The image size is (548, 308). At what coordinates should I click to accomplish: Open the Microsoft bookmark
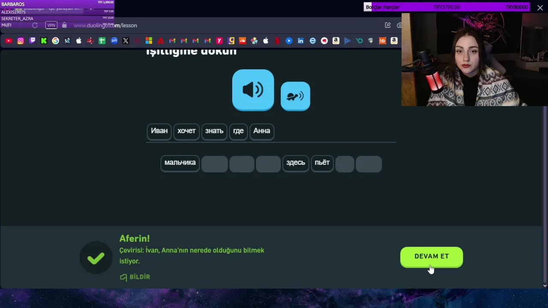pyautogui.click(x=149, y=41)
